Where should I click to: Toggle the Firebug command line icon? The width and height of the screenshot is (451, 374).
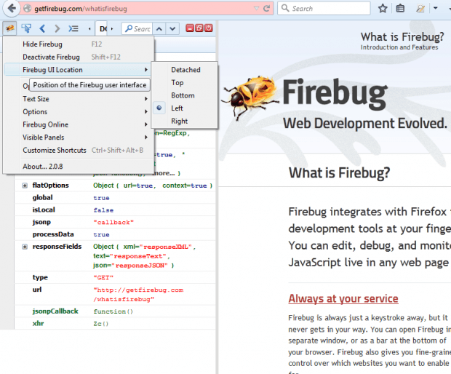[73, 28]
